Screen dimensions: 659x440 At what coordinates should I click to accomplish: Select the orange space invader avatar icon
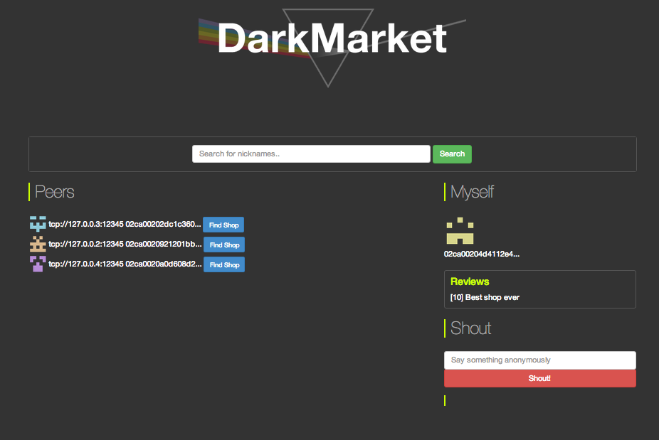[36, 244]
